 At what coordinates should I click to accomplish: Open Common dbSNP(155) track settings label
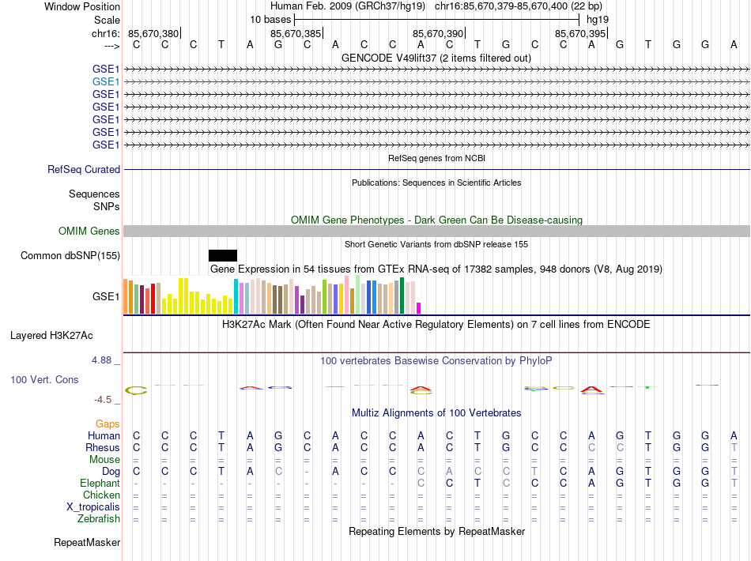coord(70,255)
